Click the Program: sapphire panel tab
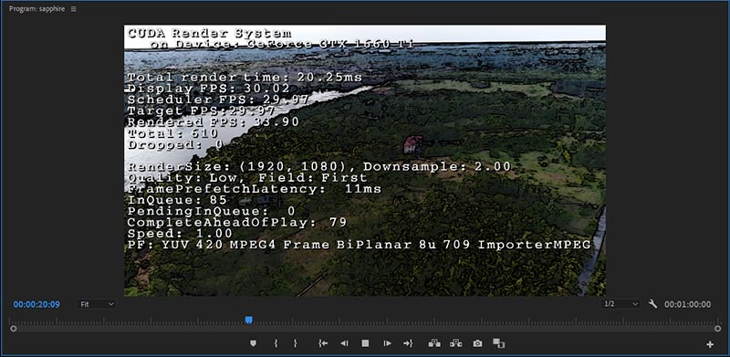 coord(36,9)
